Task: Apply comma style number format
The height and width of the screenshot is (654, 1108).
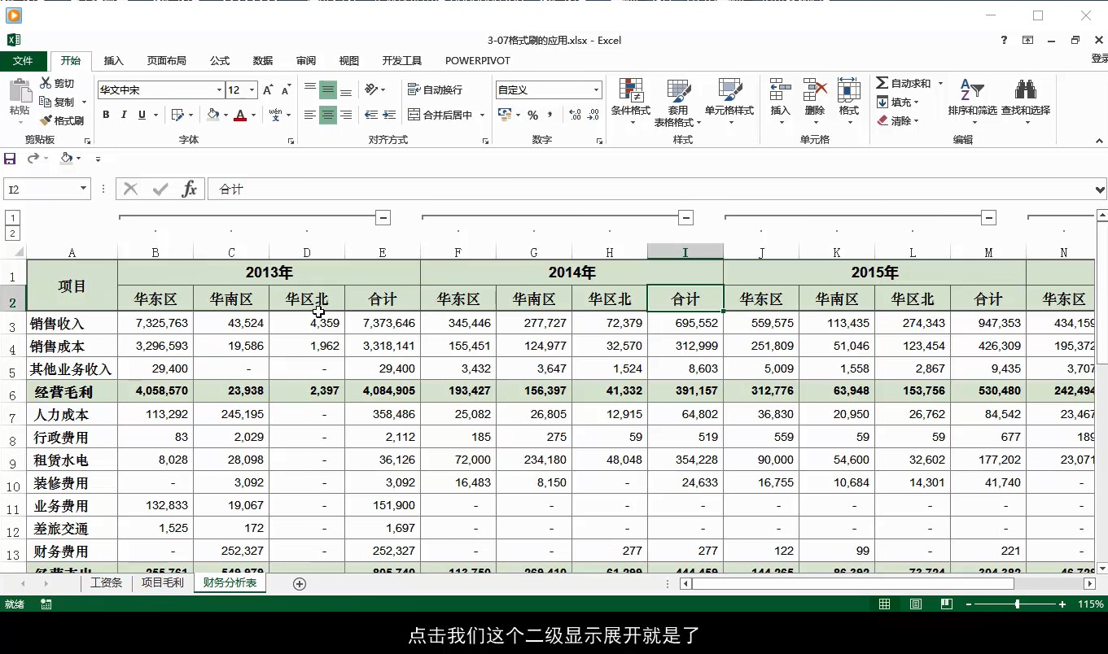Action: 550,115
